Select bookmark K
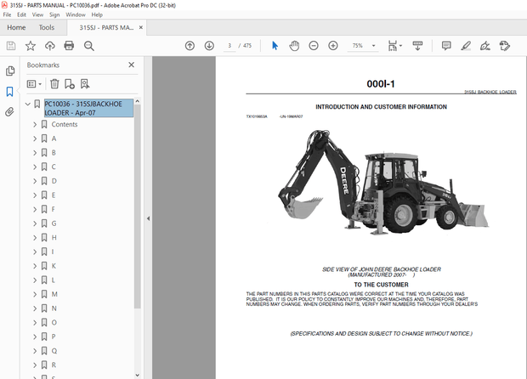 (54, 266)
